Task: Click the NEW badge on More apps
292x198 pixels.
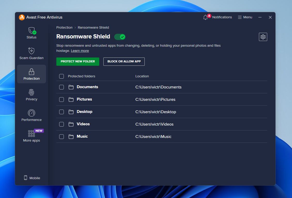Action: coord(39,131)
